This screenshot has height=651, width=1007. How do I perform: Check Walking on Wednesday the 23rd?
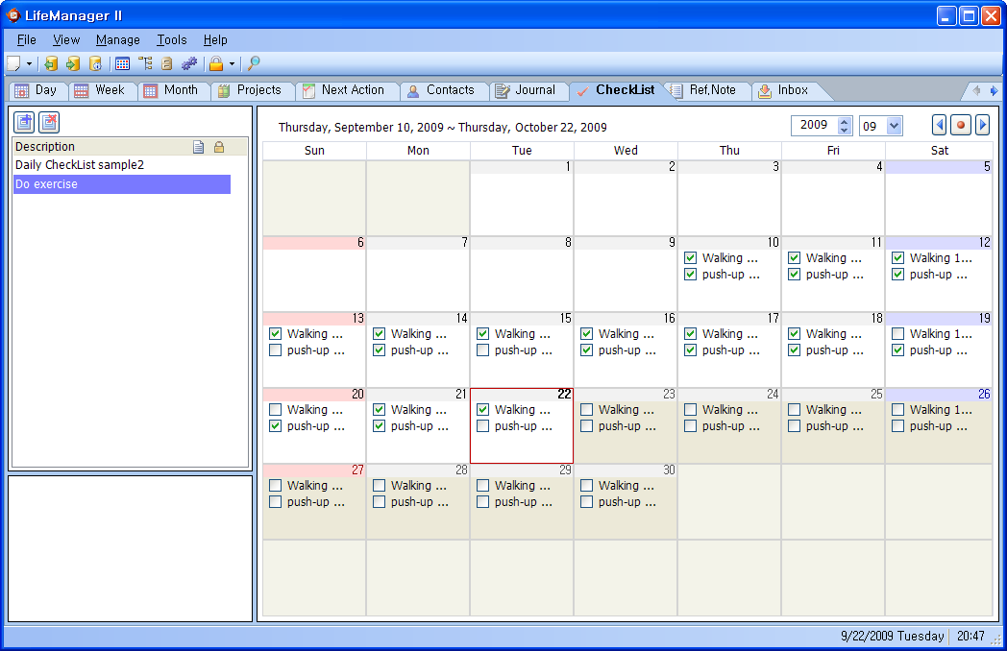(586, 410)
